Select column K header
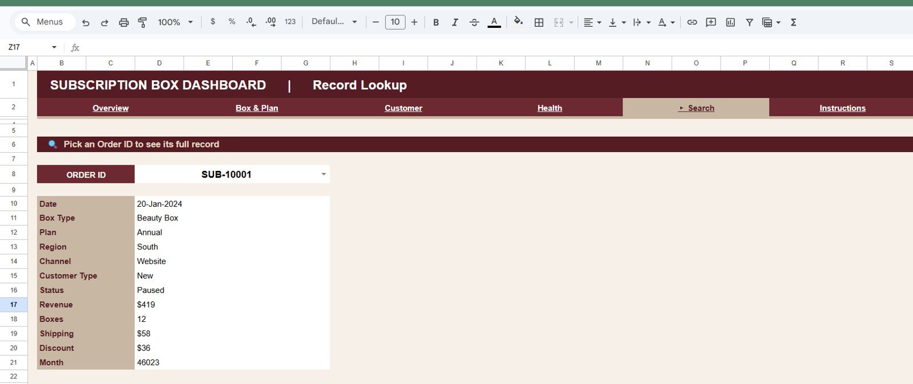This screenshot has height=384, width=913. 501,63
